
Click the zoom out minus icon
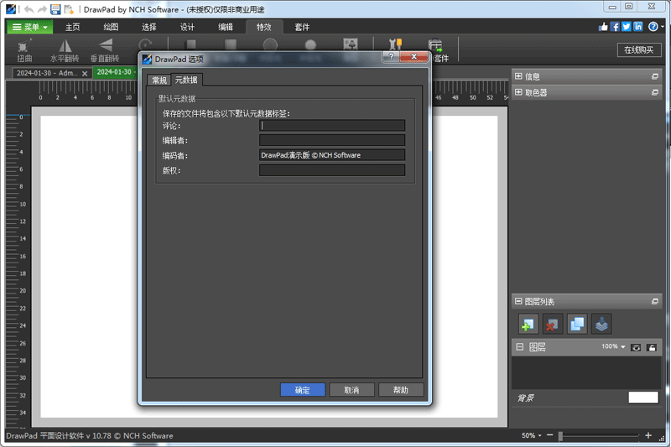pos(550,435)
